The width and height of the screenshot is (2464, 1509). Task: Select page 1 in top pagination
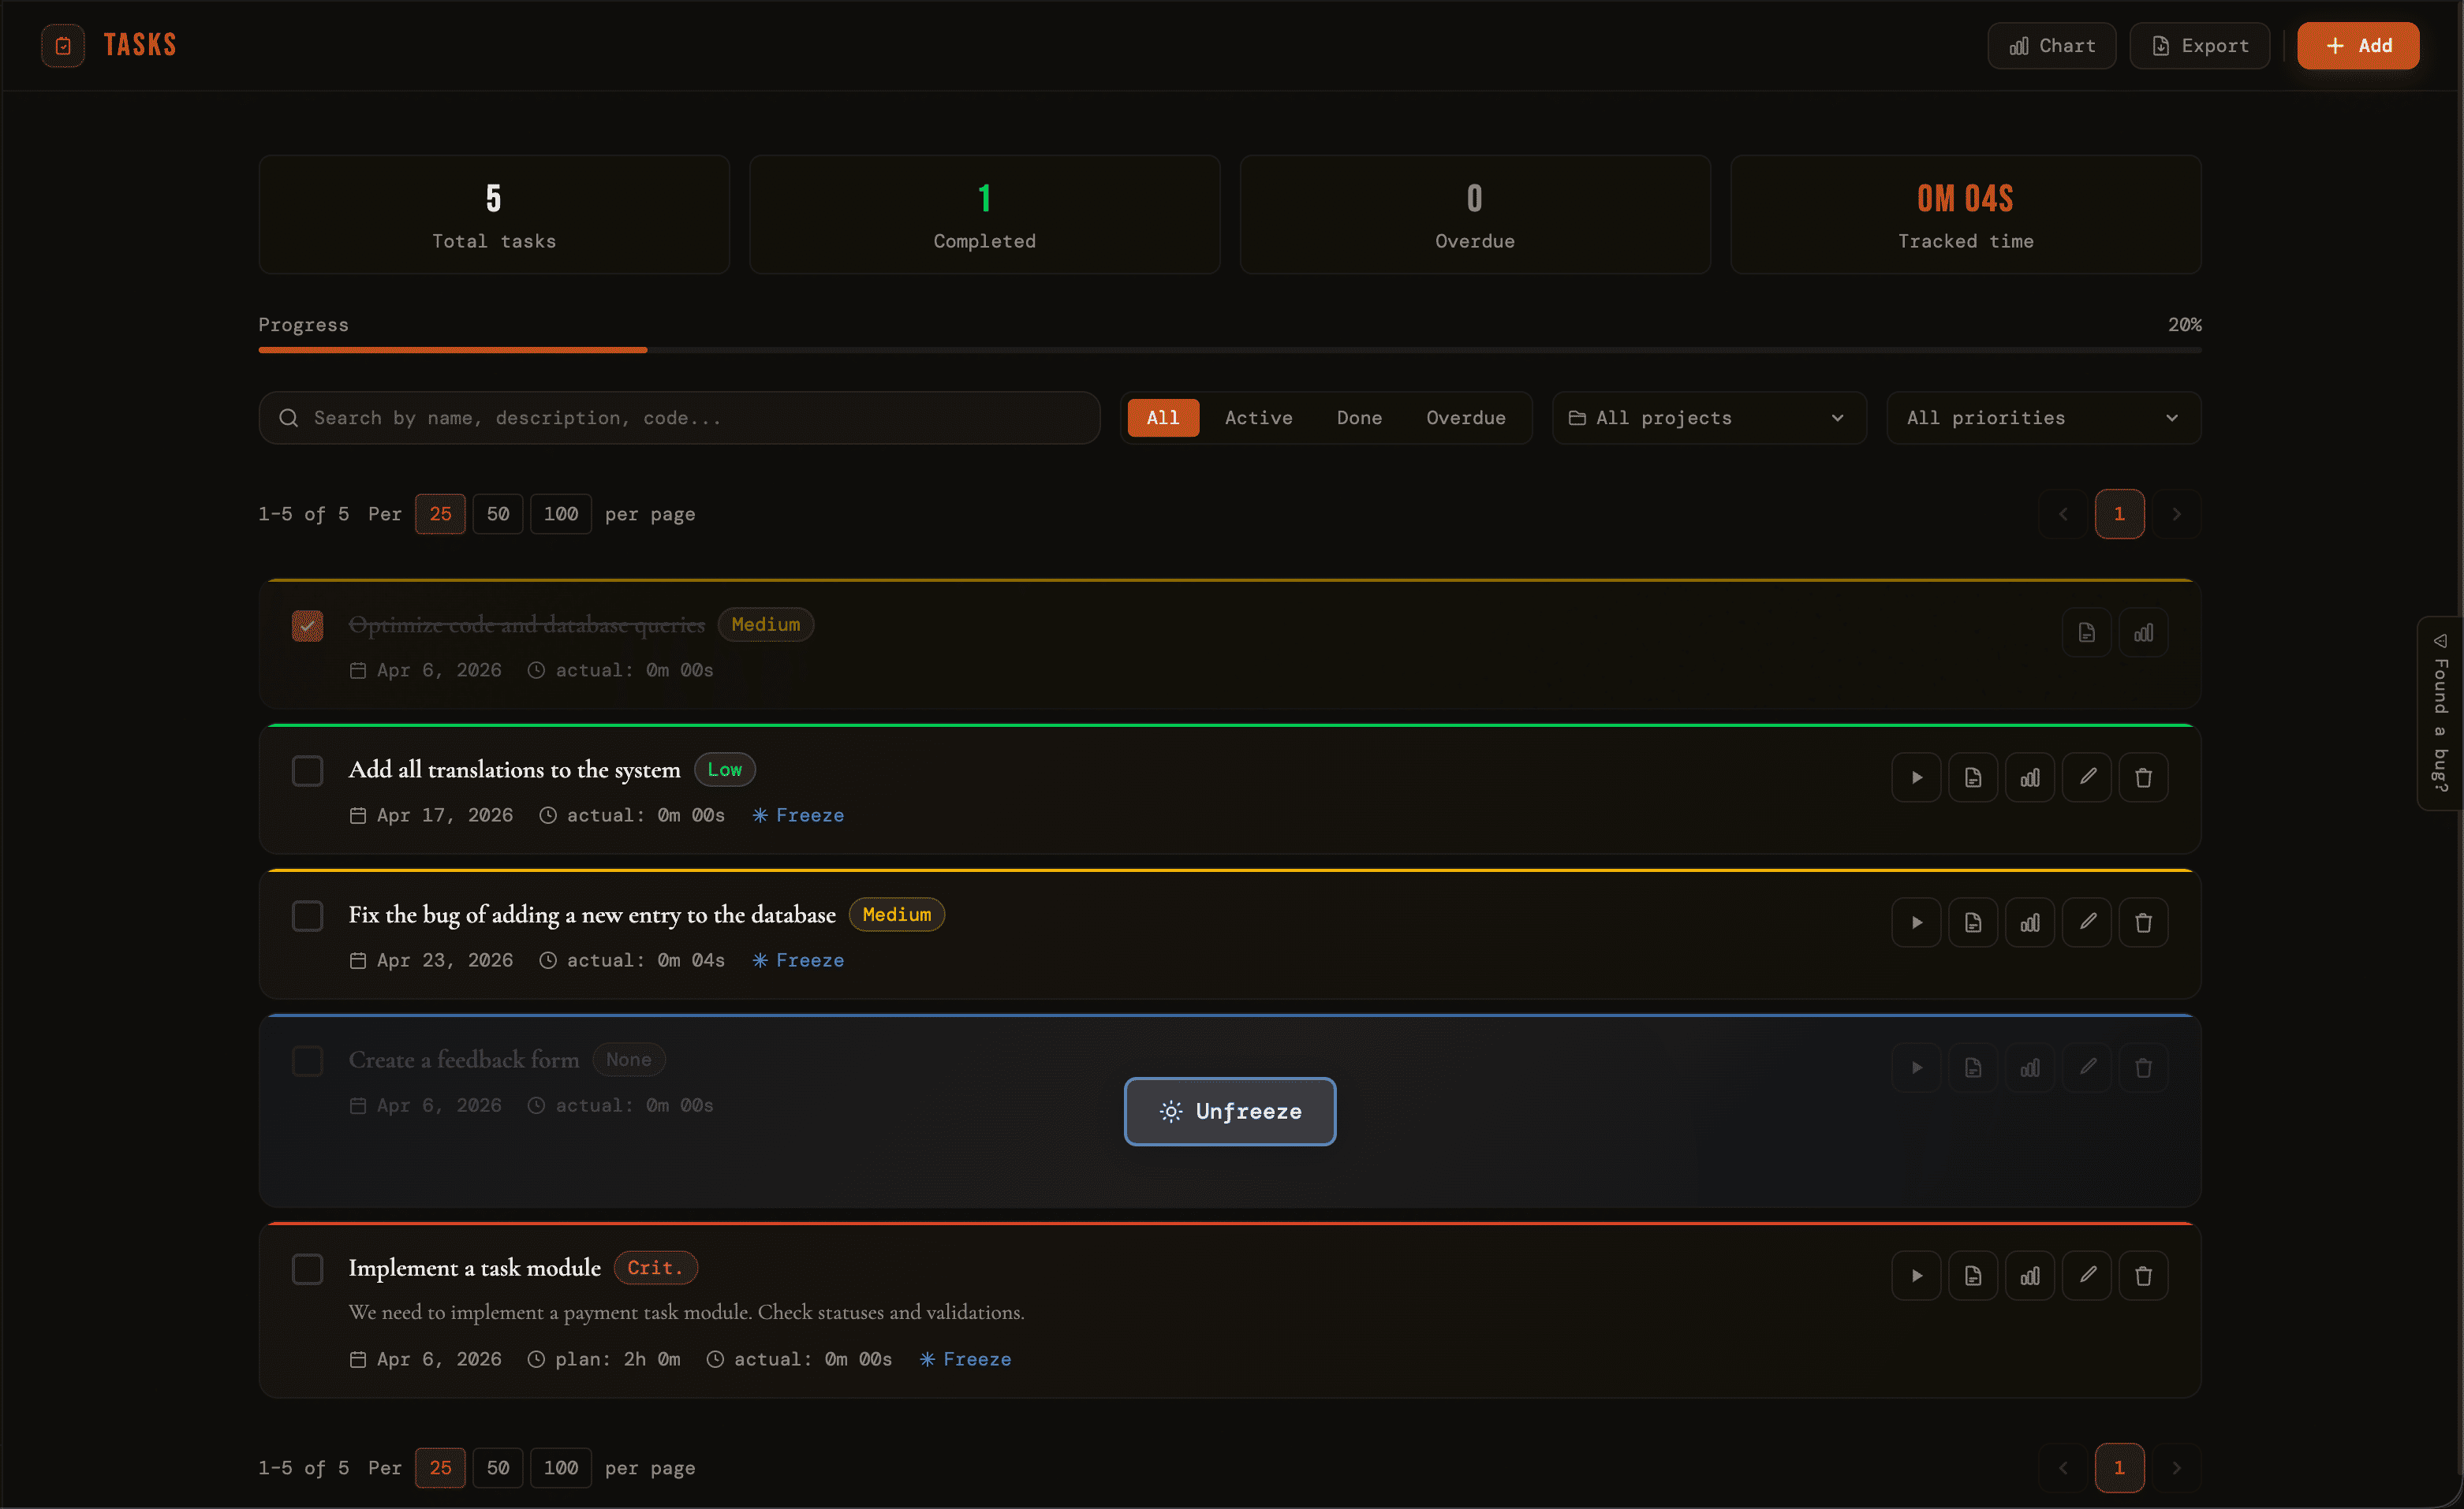click(x=2120, y=514)
